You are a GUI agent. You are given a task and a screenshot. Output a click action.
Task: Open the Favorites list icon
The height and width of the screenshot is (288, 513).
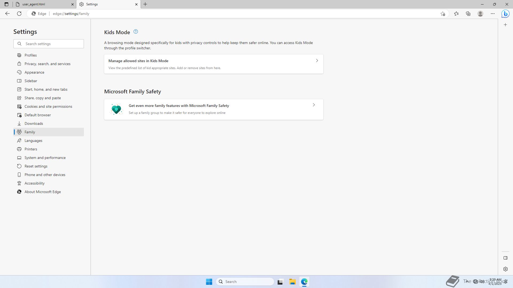tap(456, 14)
